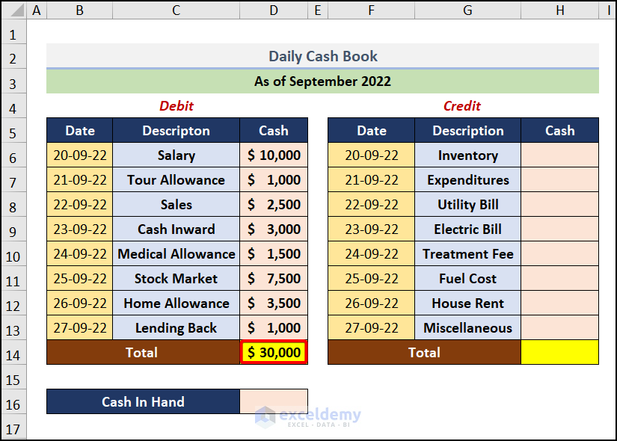Select the Miscellaneous cell
Screen dimensions: 617x441
click(468, 327)
